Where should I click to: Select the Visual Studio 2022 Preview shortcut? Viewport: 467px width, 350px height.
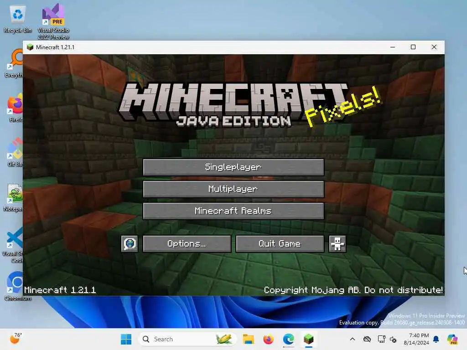[53, 21]
